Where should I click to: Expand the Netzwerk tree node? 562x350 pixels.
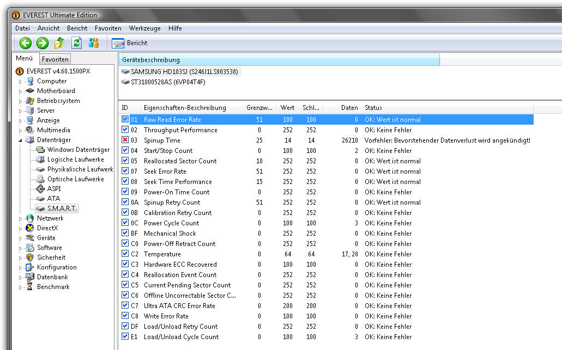(x=20, y=219)
